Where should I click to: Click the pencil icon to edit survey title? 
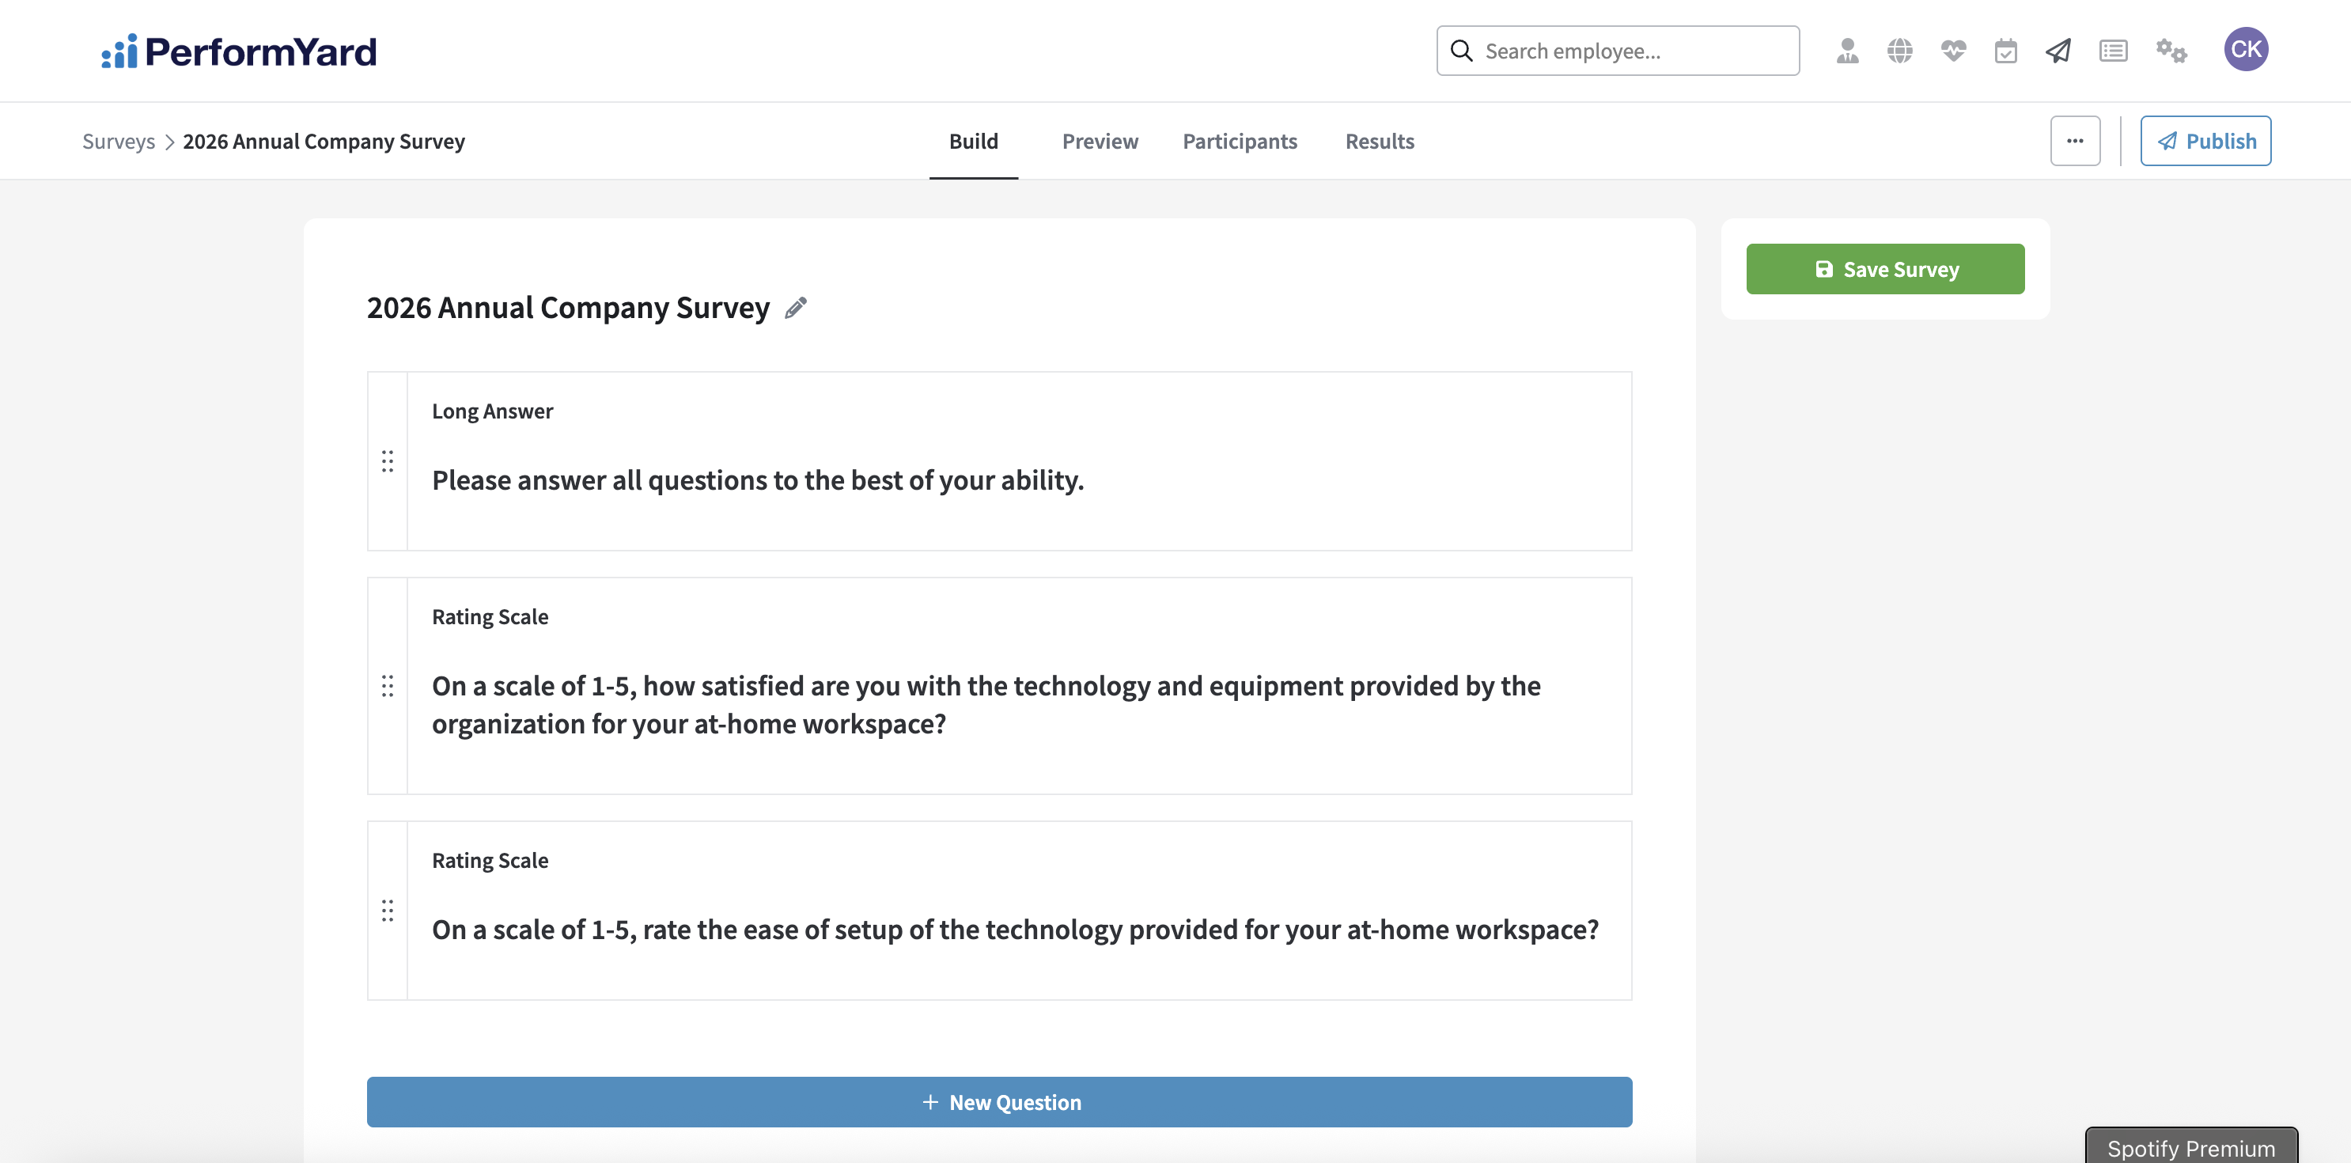click(x=796, y=309)
